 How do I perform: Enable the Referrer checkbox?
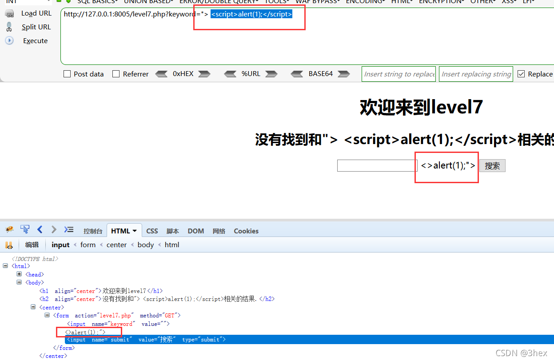[x=116, y=74]
